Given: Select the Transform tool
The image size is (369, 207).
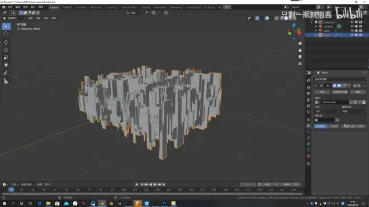Looking at the screenshot, I should point(6,65).
